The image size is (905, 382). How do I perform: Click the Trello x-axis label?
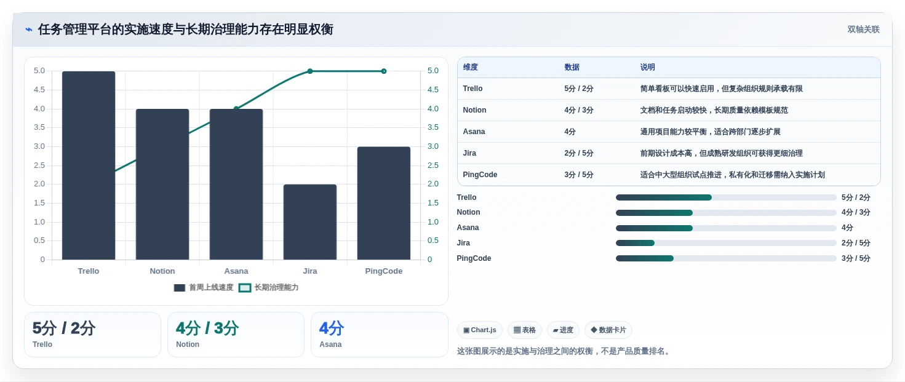[x=89, y=271]
